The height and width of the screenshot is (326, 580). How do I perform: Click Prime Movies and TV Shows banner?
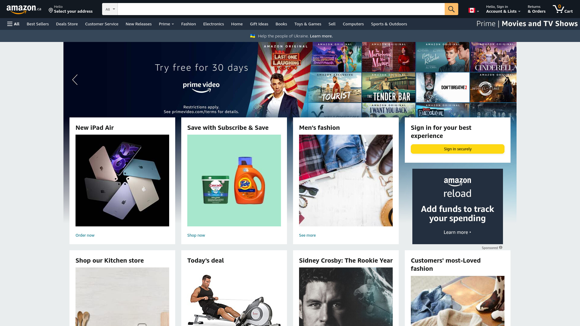(x=527, y=24)
